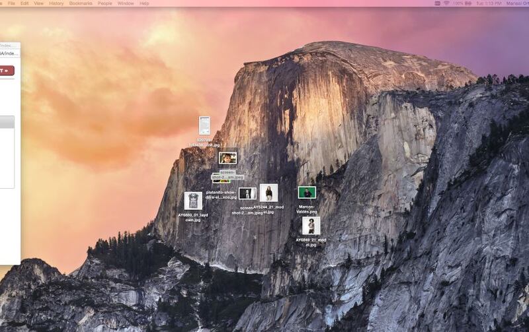The width and height of the screenshot is (529, 332).
Task: Click the platanito-show file name label
Action: coord(221,195)
